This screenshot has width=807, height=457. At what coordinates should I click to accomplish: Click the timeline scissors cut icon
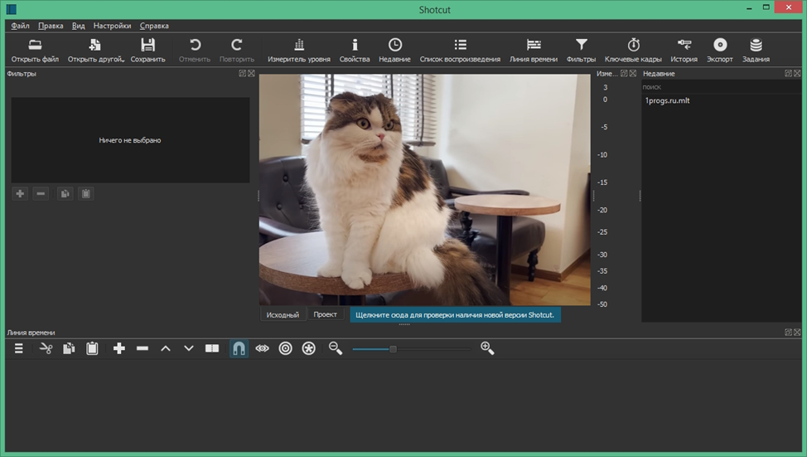coord(46,349)
